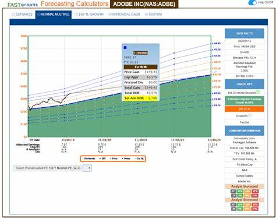Screen dimensions: 276x218
Task: Click the ADOBE INC(NAS:ADBE) ticker header
Action: tap(144, 4)
